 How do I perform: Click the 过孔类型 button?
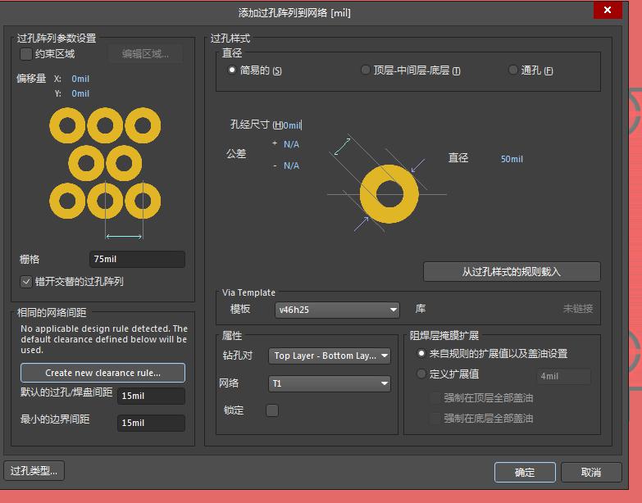tap(34, 471)
